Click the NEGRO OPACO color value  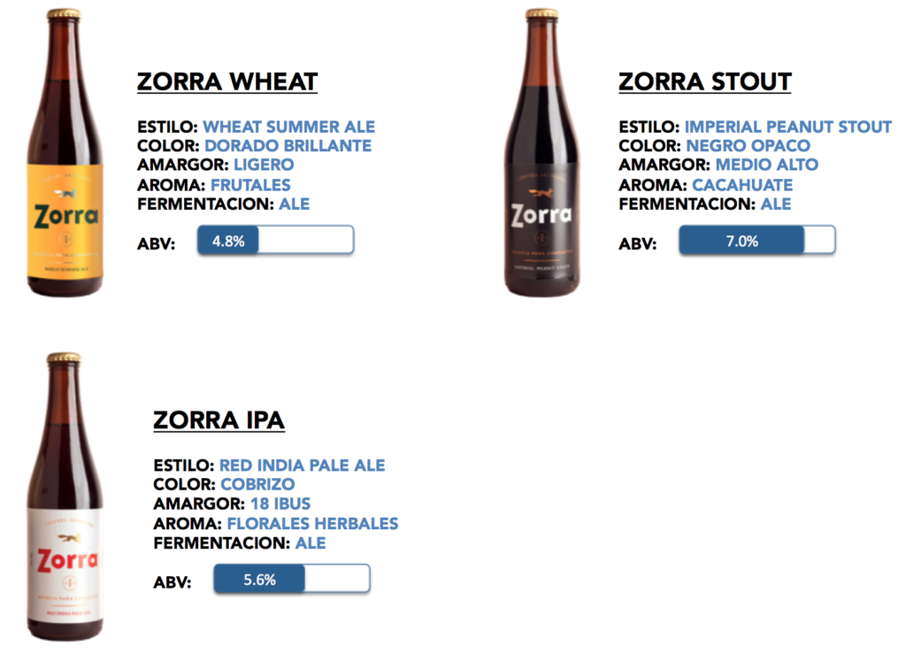pos(749,146)
